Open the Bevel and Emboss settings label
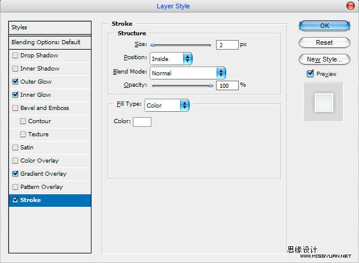359x263 pixels. 45,108
